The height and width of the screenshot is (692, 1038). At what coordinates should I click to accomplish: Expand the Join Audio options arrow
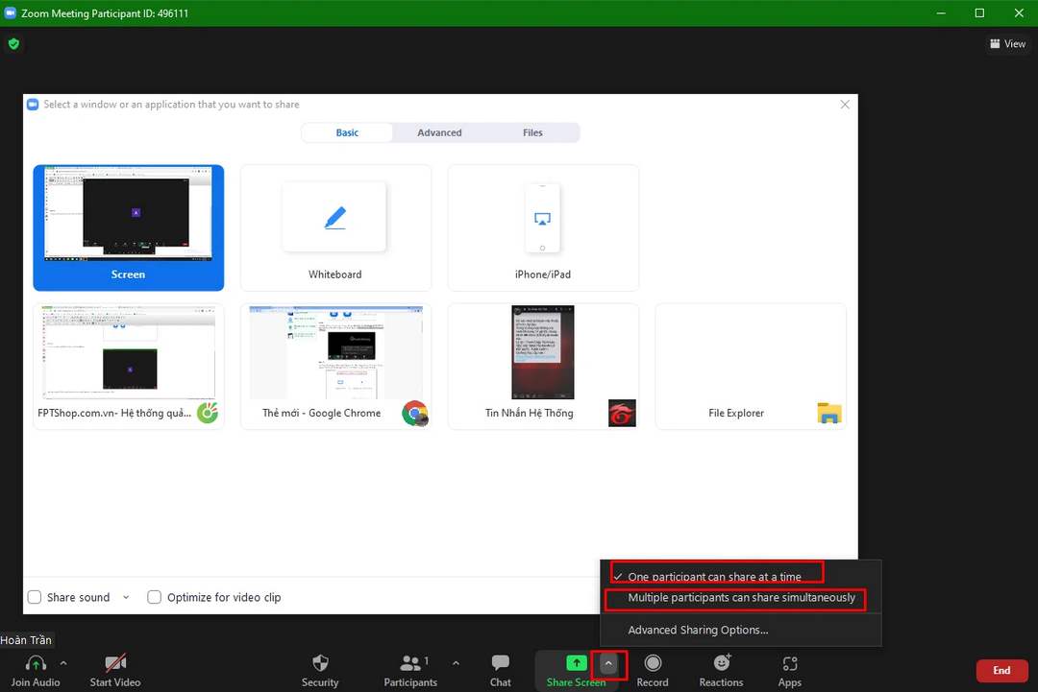click(x=63, y=662)
